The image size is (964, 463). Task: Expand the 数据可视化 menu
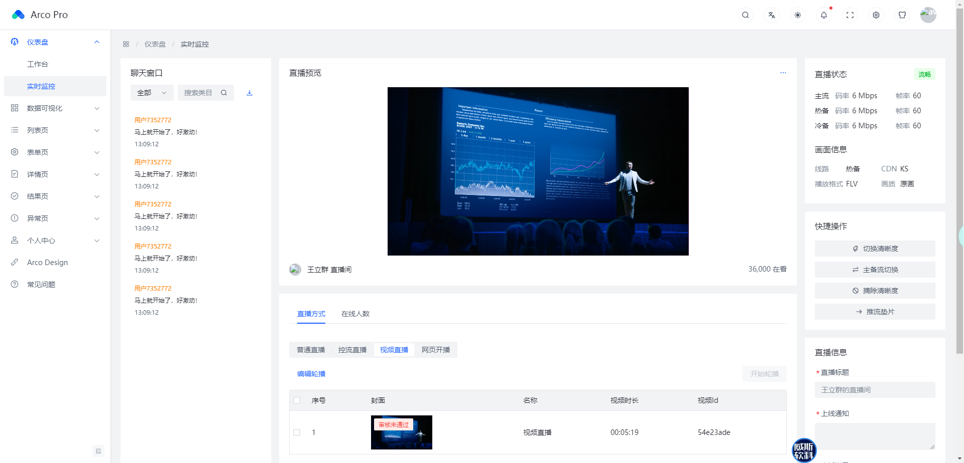[x=97, y=108]
